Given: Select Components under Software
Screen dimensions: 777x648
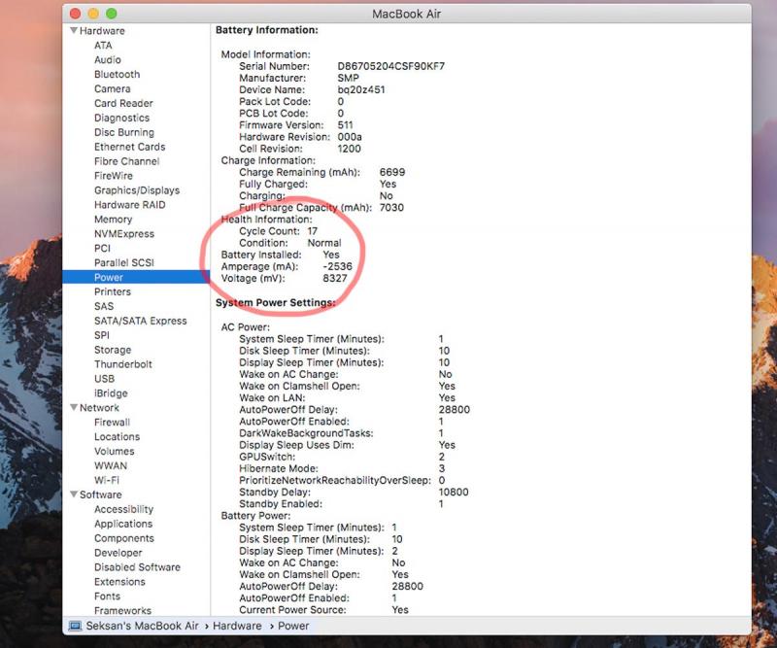Looking at the screenshot, I should [x=124, y=538].
